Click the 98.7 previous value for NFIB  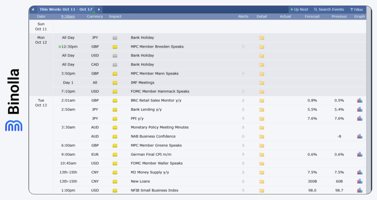pyautogui.click(x=339, y=190)
